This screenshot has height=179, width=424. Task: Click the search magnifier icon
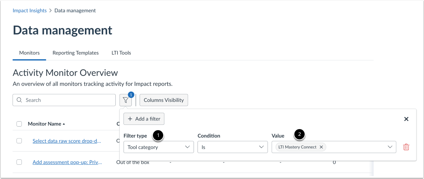[x=19, y=100]
